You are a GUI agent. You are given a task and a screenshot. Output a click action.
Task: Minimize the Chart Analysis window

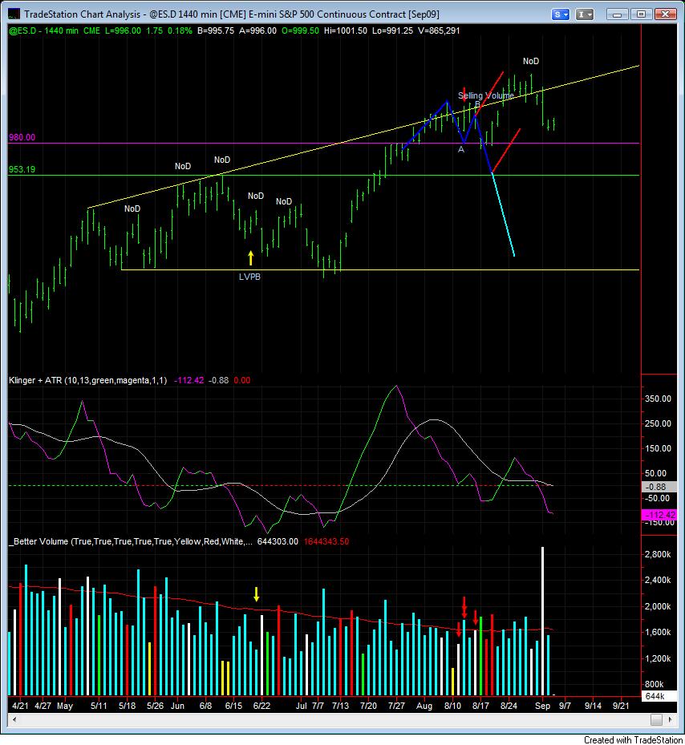tap(618, 14)
